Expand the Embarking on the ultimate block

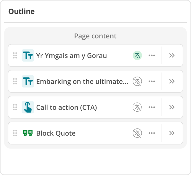click(172, 81)
